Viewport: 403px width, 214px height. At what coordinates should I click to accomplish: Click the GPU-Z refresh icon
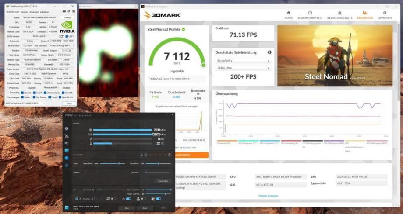click(69, 11)
